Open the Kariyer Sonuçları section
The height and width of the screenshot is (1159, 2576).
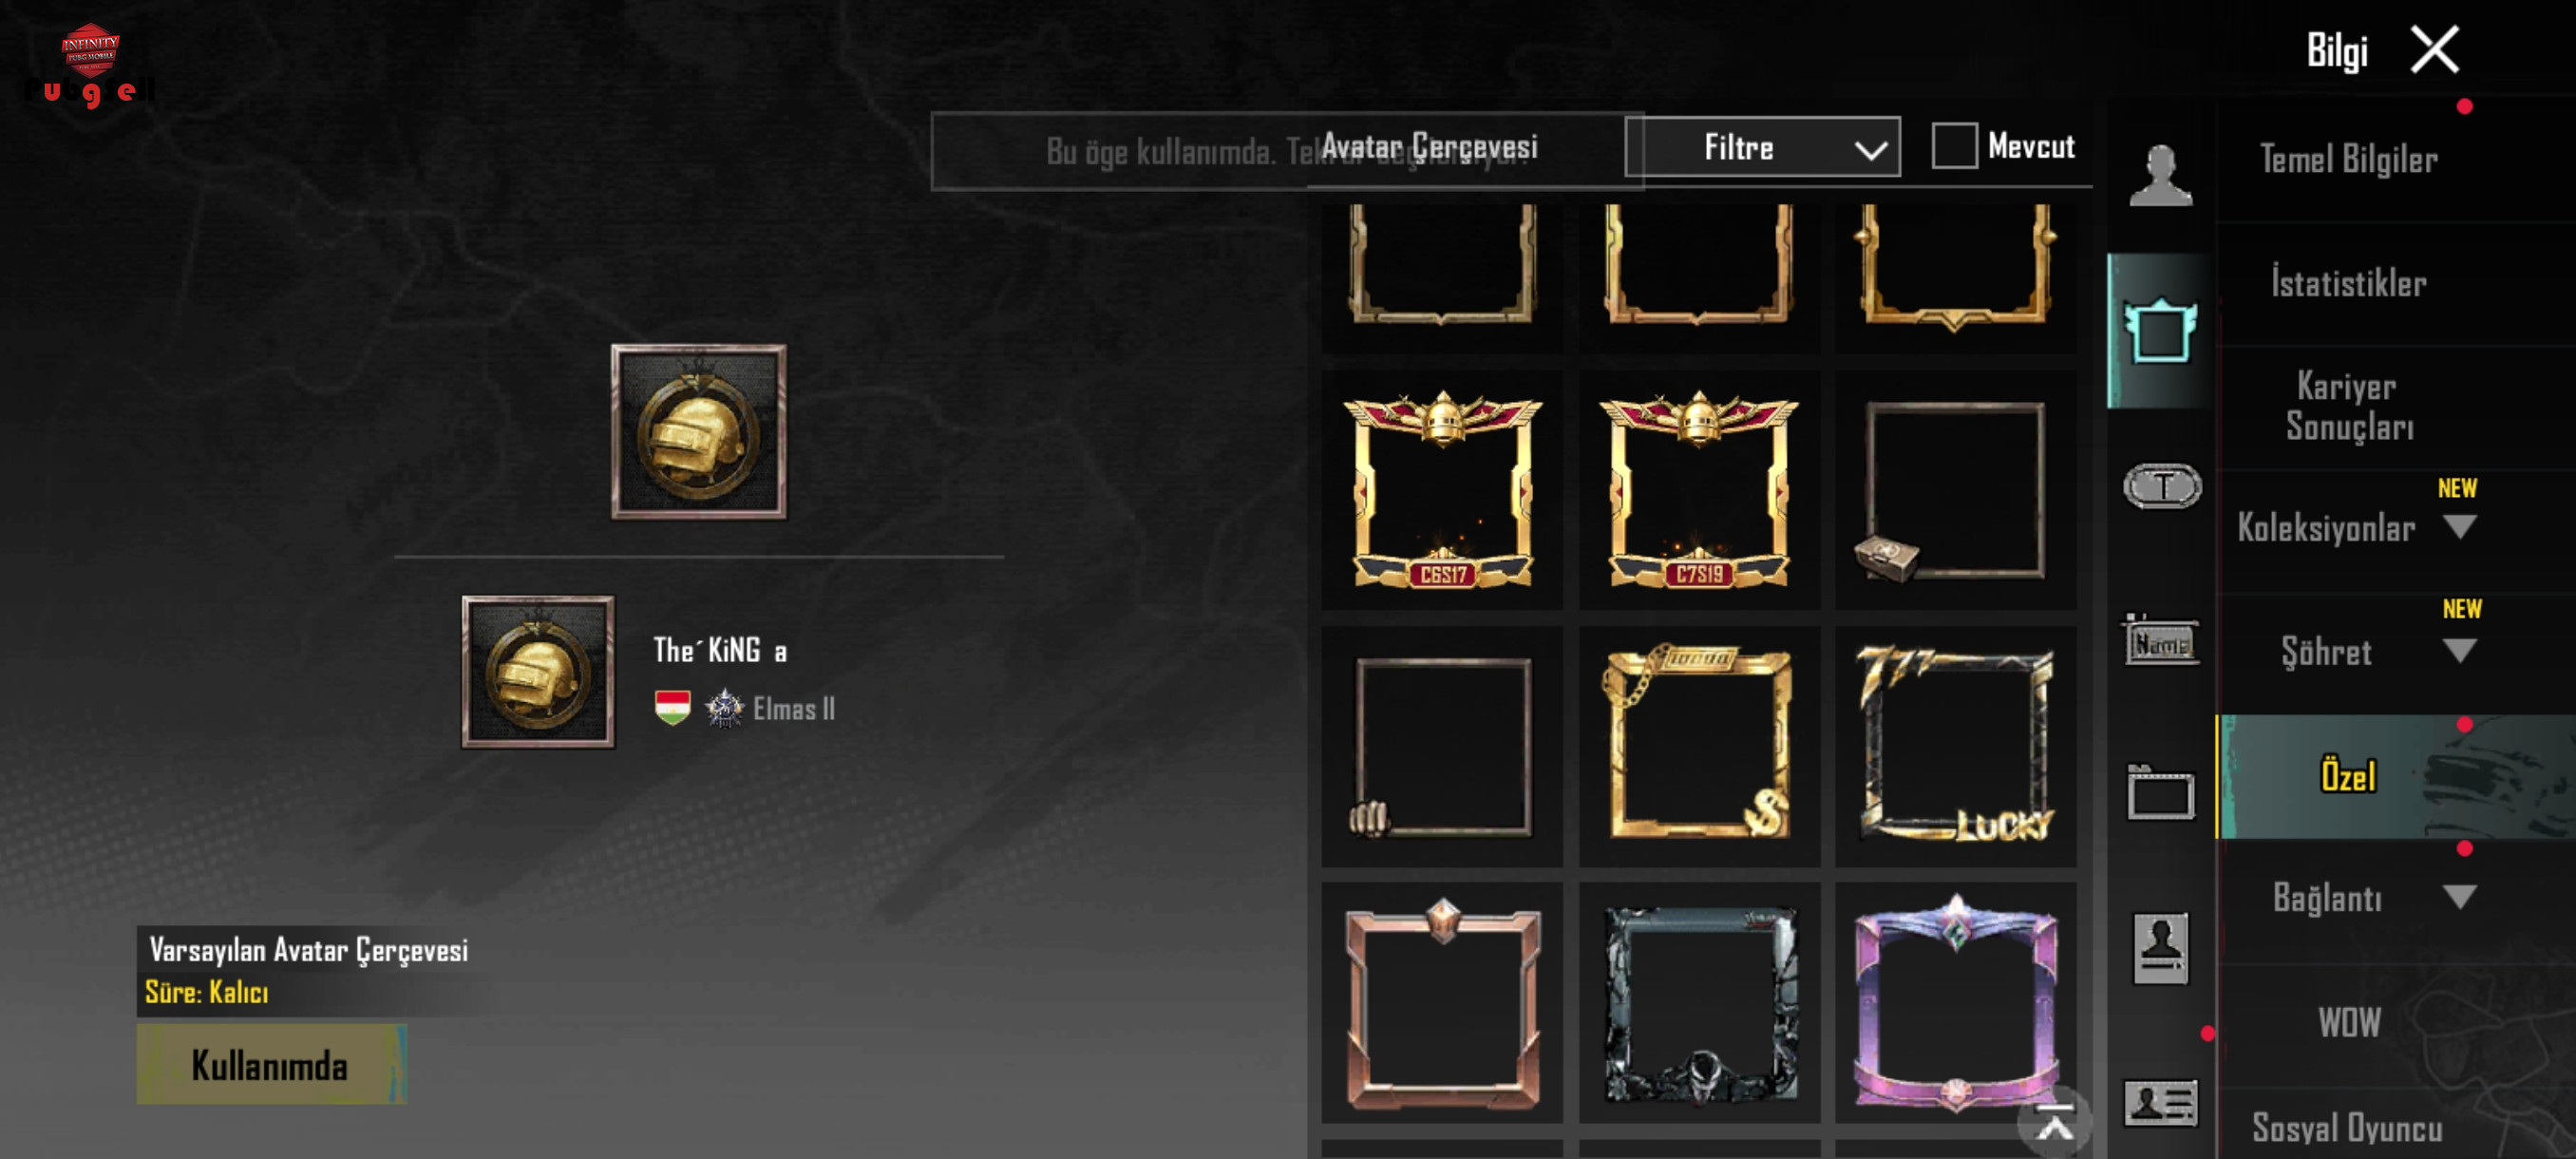pyautogui.click(x=2348, y=407)
